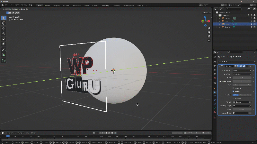Click the Z axis on navigation gizmo
This screenshot has width=257, height=144.
click(x=205, y=17)
